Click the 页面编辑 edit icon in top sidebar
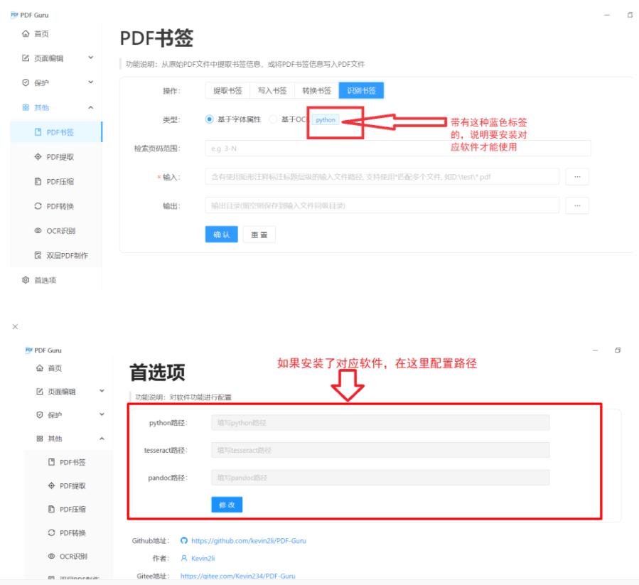This screenshot has height=585, width=639. pos(26,58)
